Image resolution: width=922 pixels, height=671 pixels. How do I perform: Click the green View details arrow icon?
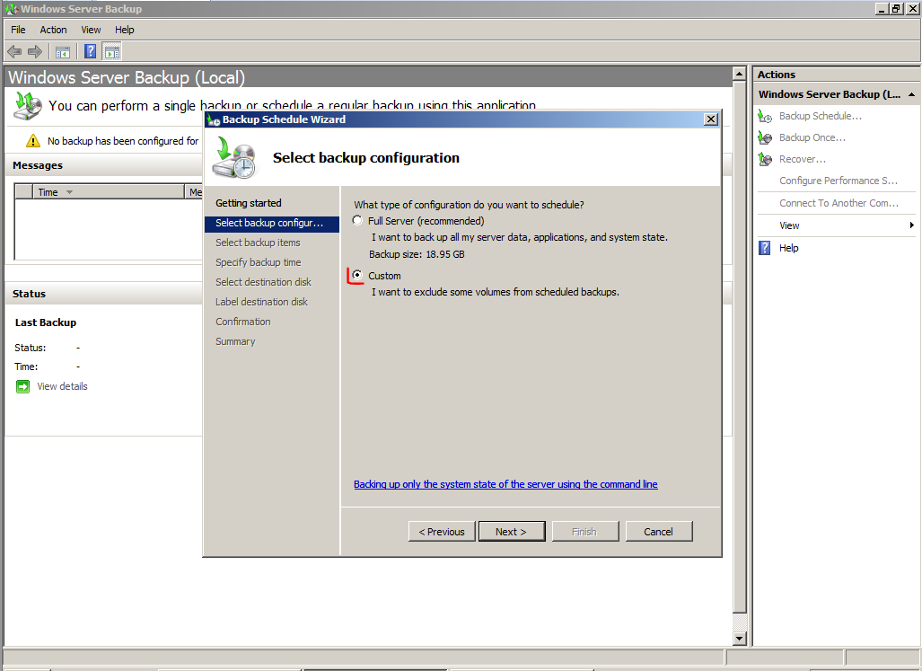[22, 386]
